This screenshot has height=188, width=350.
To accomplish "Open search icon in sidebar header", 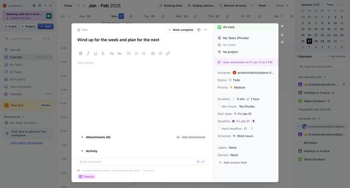I will tap(45, 5).
